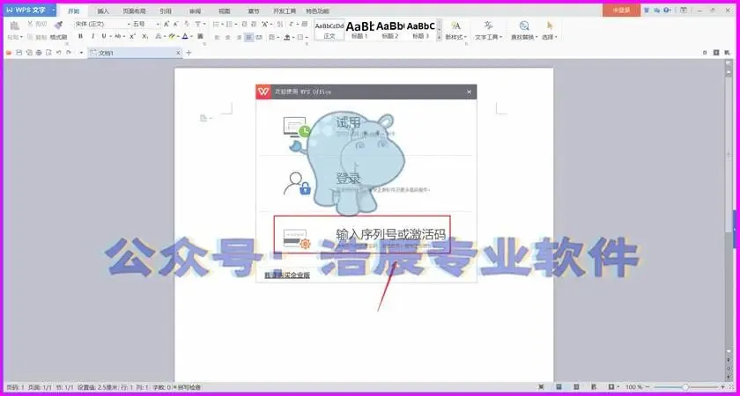This screenshot has width=740, height=396.
Task: Click the increase font size icon
Action: tap(166, 24)
